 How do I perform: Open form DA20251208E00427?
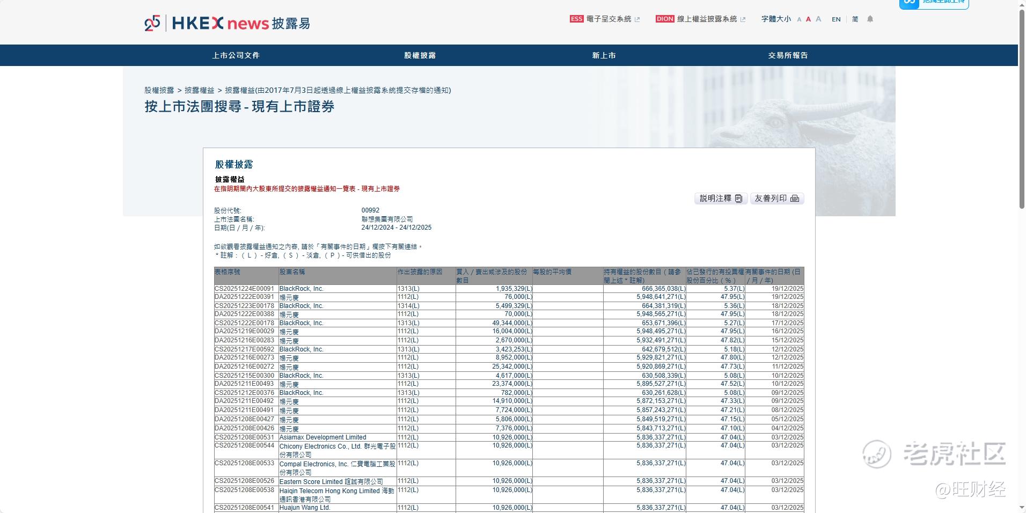tap(244, 419)
